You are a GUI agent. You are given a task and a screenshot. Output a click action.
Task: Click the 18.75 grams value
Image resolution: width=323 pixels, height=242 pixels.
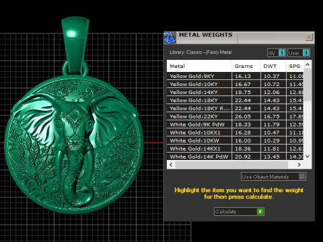click(x=243, y=92)
